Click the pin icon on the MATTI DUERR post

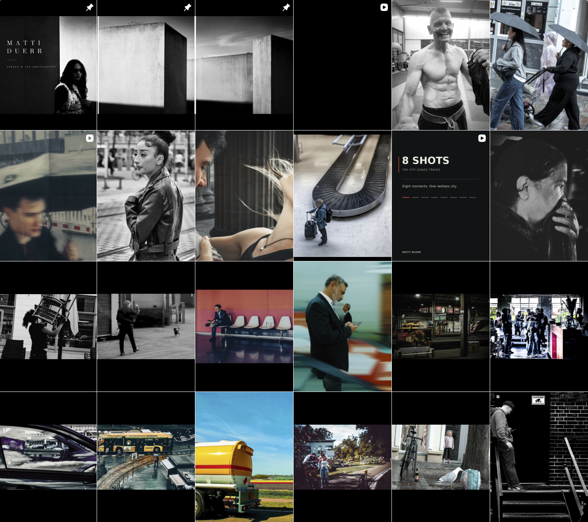click(90, 7)
